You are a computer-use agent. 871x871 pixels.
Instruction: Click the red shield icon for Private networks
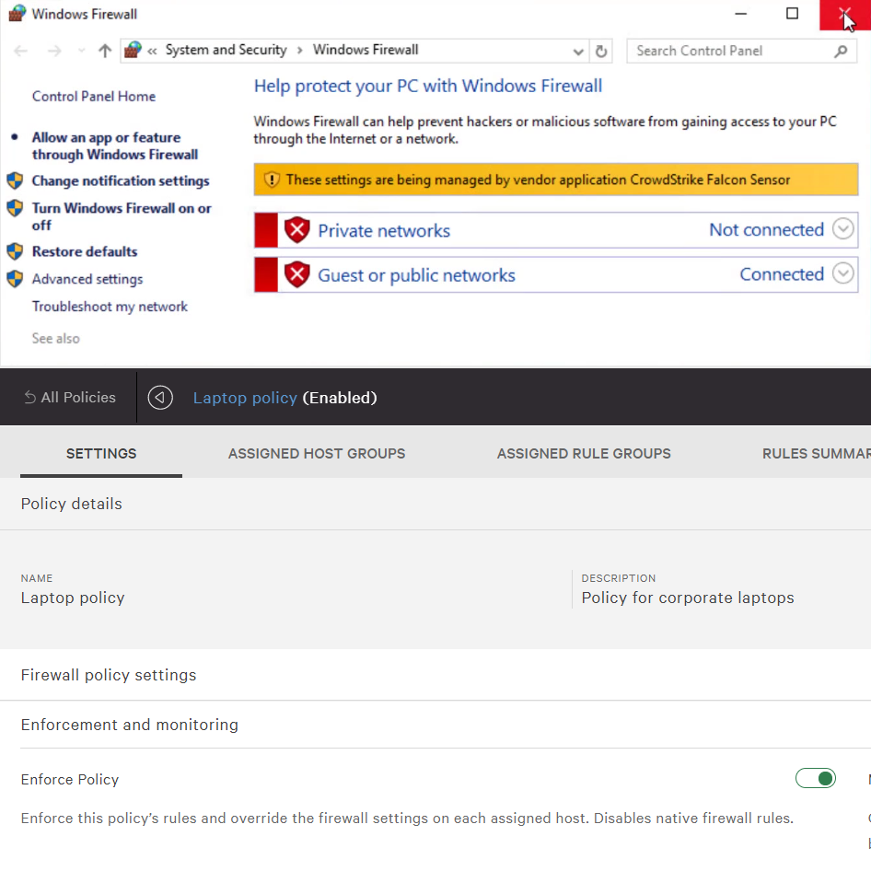(x=296, y=230)
